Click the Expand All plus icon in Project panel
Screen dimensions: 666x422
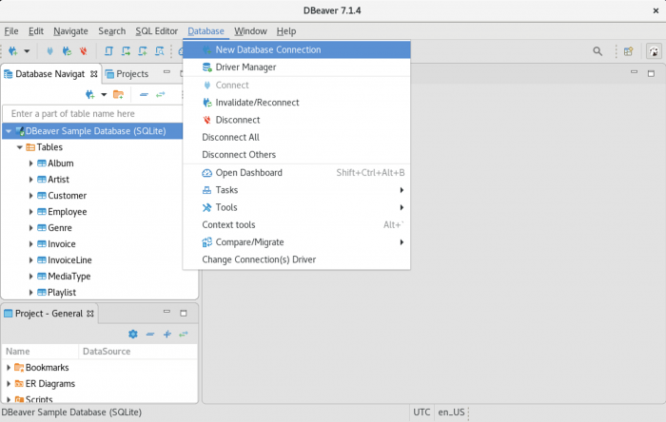167,335
